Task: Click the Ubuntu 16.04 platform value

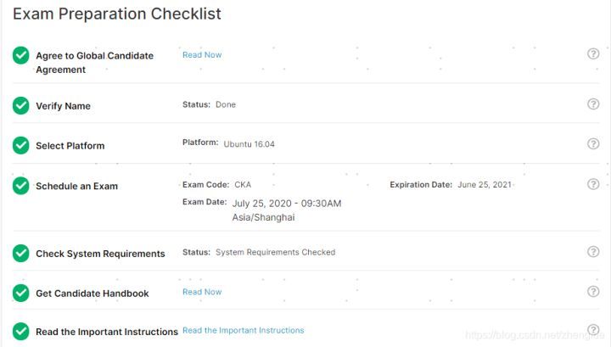Action: pos(249,144)
